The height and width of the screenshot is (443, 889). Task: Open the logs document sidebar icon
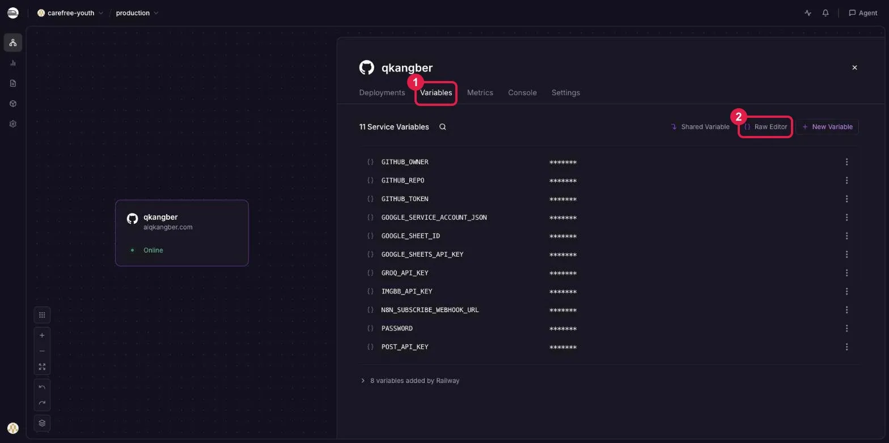13,83
